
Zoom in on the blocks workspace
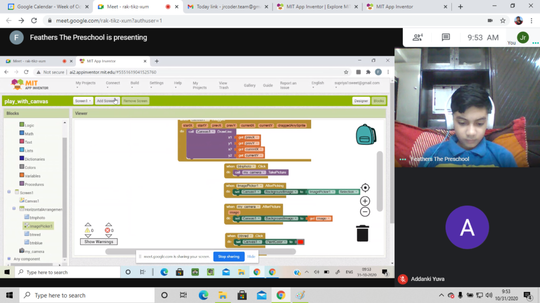(365, 200)
